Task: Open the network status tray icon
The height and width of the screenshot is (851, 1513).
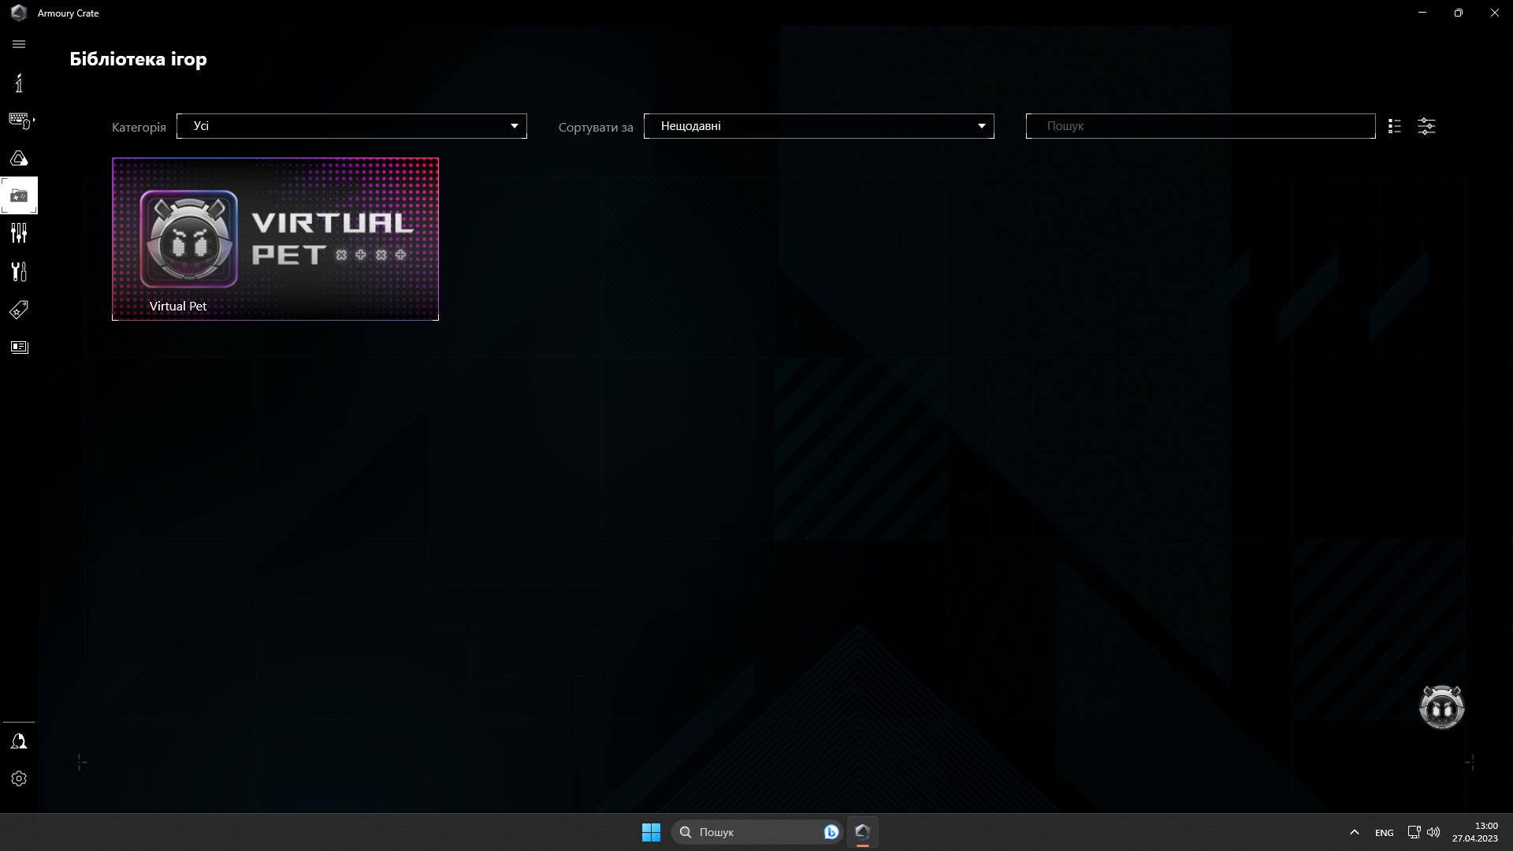Action: pyautogui.click(x=1414, y=832)
